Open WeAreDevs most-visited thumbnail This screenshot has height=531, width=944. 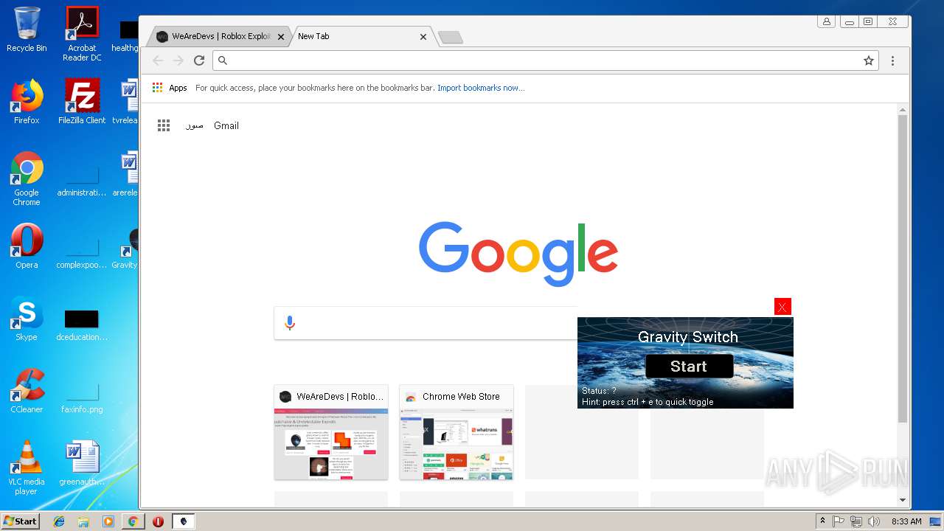tap(331, 432)
